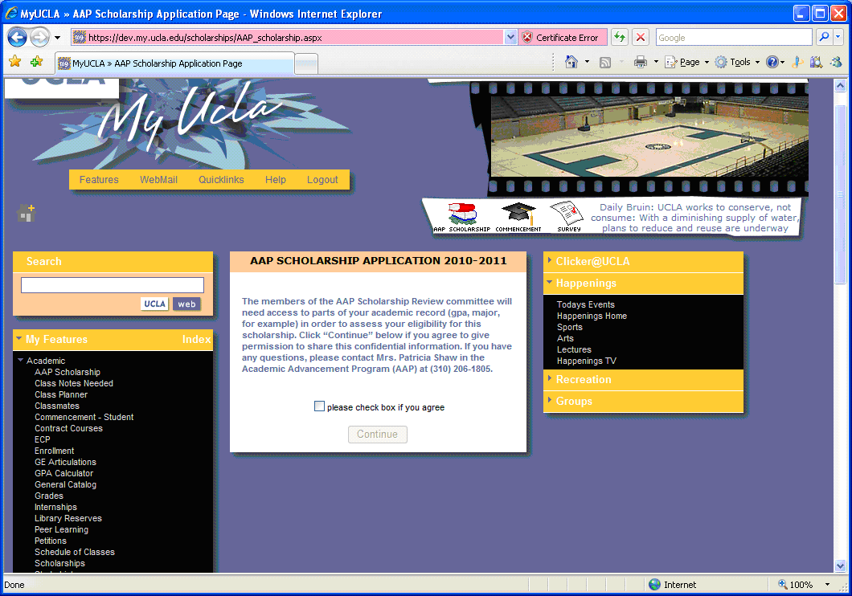The height and width of the screenshot is (596, 852).
Task: Switch search scope to UCLA
Action: coord(154,304)
